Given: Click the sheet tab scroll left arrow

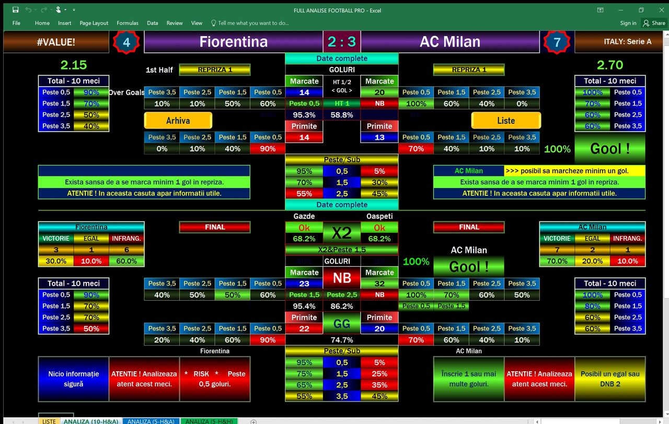Looking at the screenshot, I should [x=14, y=421].
